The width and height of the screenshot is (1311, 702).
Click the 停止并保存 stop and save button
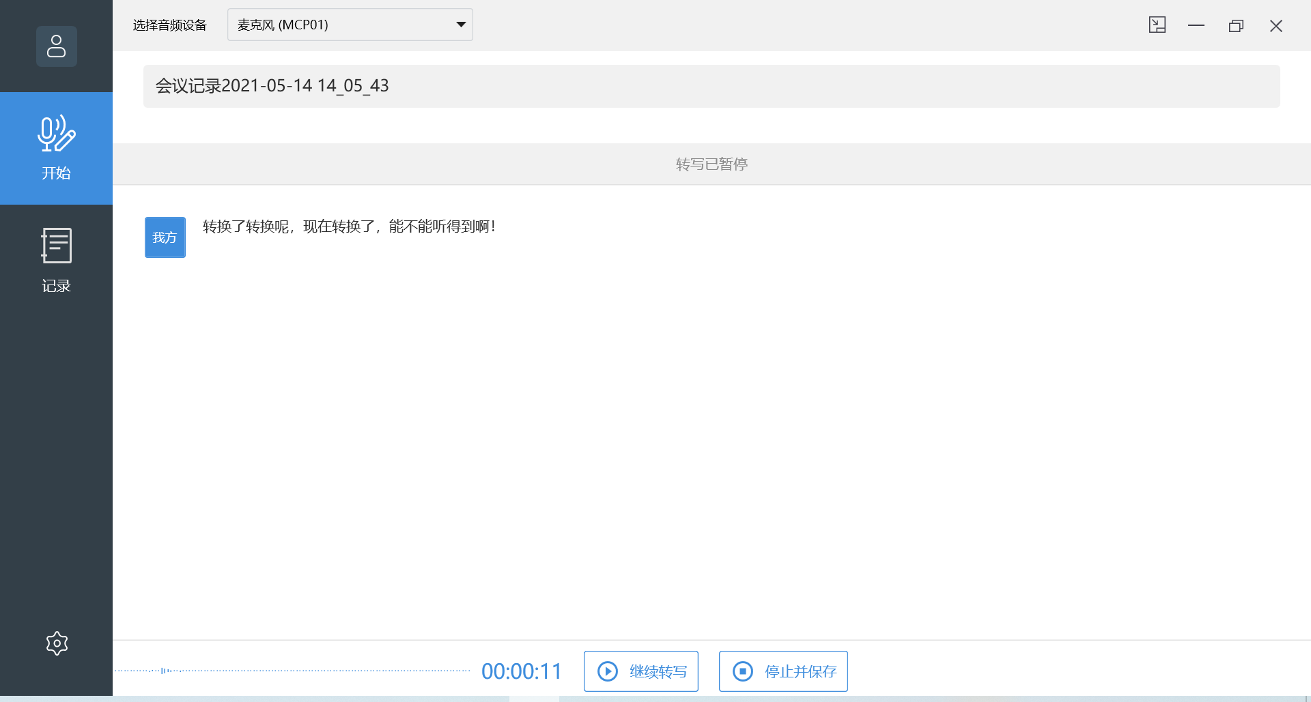click(x=783, y=671)
